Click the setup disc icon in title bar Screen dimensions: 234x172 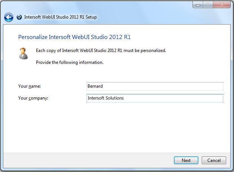pos(19,17)
